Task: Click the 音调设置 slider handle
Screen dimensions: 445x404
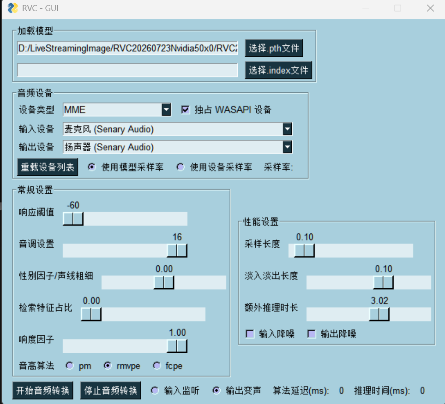Action: click(177, 250)
